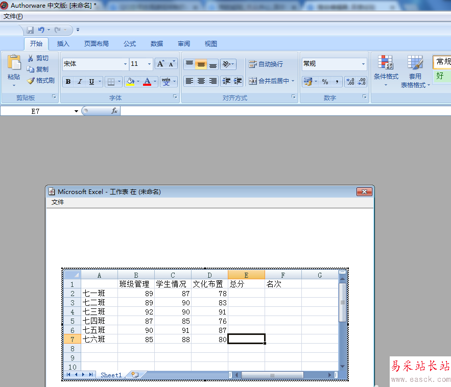The image size is (451, 387).
Task: Click the horizontal scrollbar thumb in worksheet
Action: click(272, 375)
